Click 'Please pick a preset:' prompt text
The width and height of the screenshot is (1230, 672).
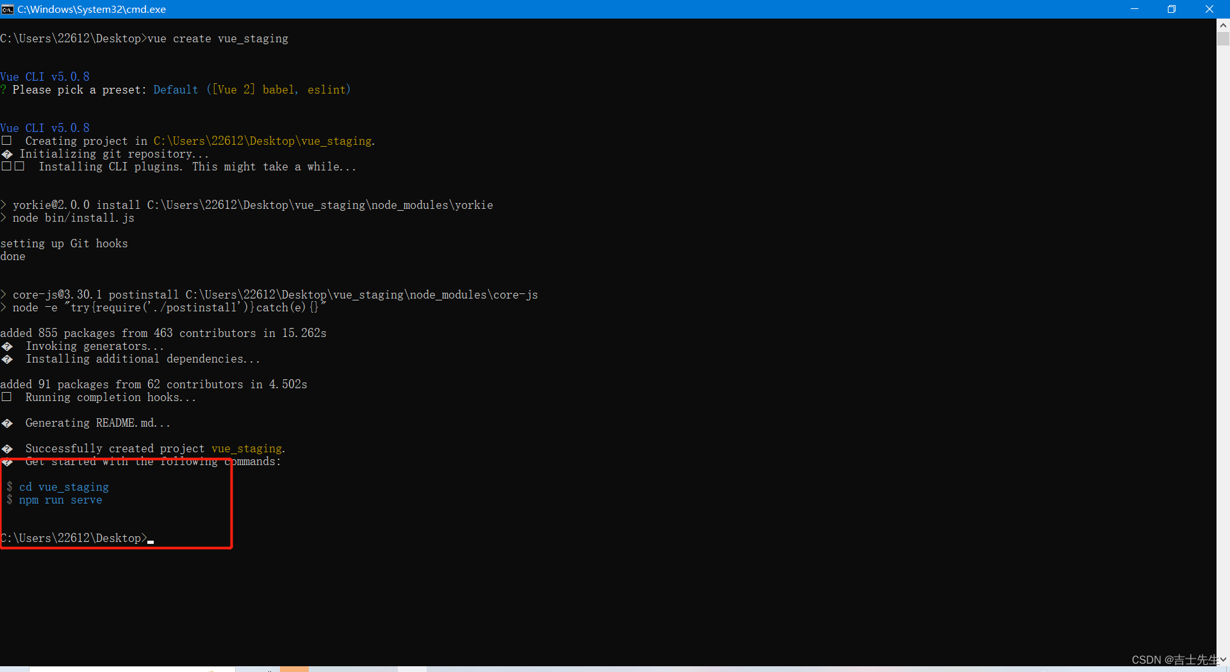click(79, 90)
